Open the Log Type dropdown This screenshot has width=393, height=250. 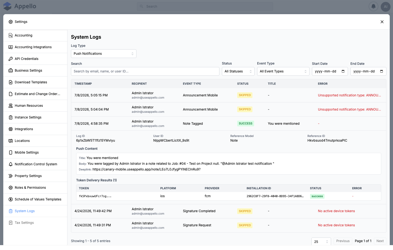point(104,54)
